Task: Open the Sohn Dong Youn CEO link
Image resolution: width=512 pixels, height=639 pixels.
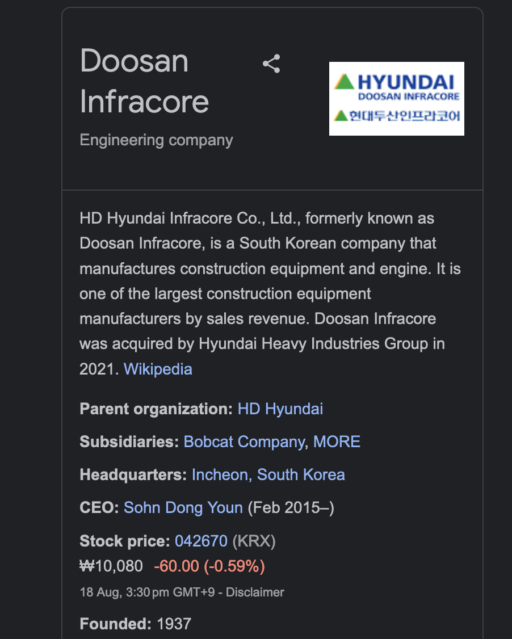Action: pyautogui.click(x=183, y=508)
